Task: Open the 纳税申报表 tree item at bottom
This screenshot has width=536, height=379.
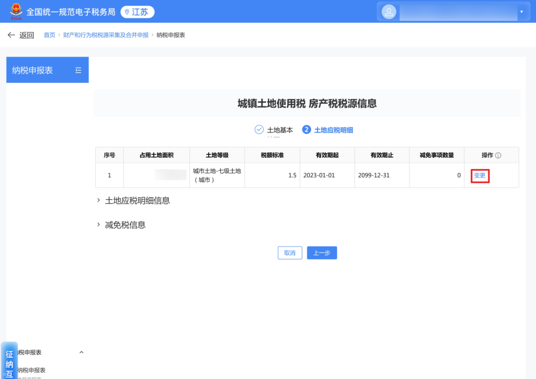Action: 31,370
